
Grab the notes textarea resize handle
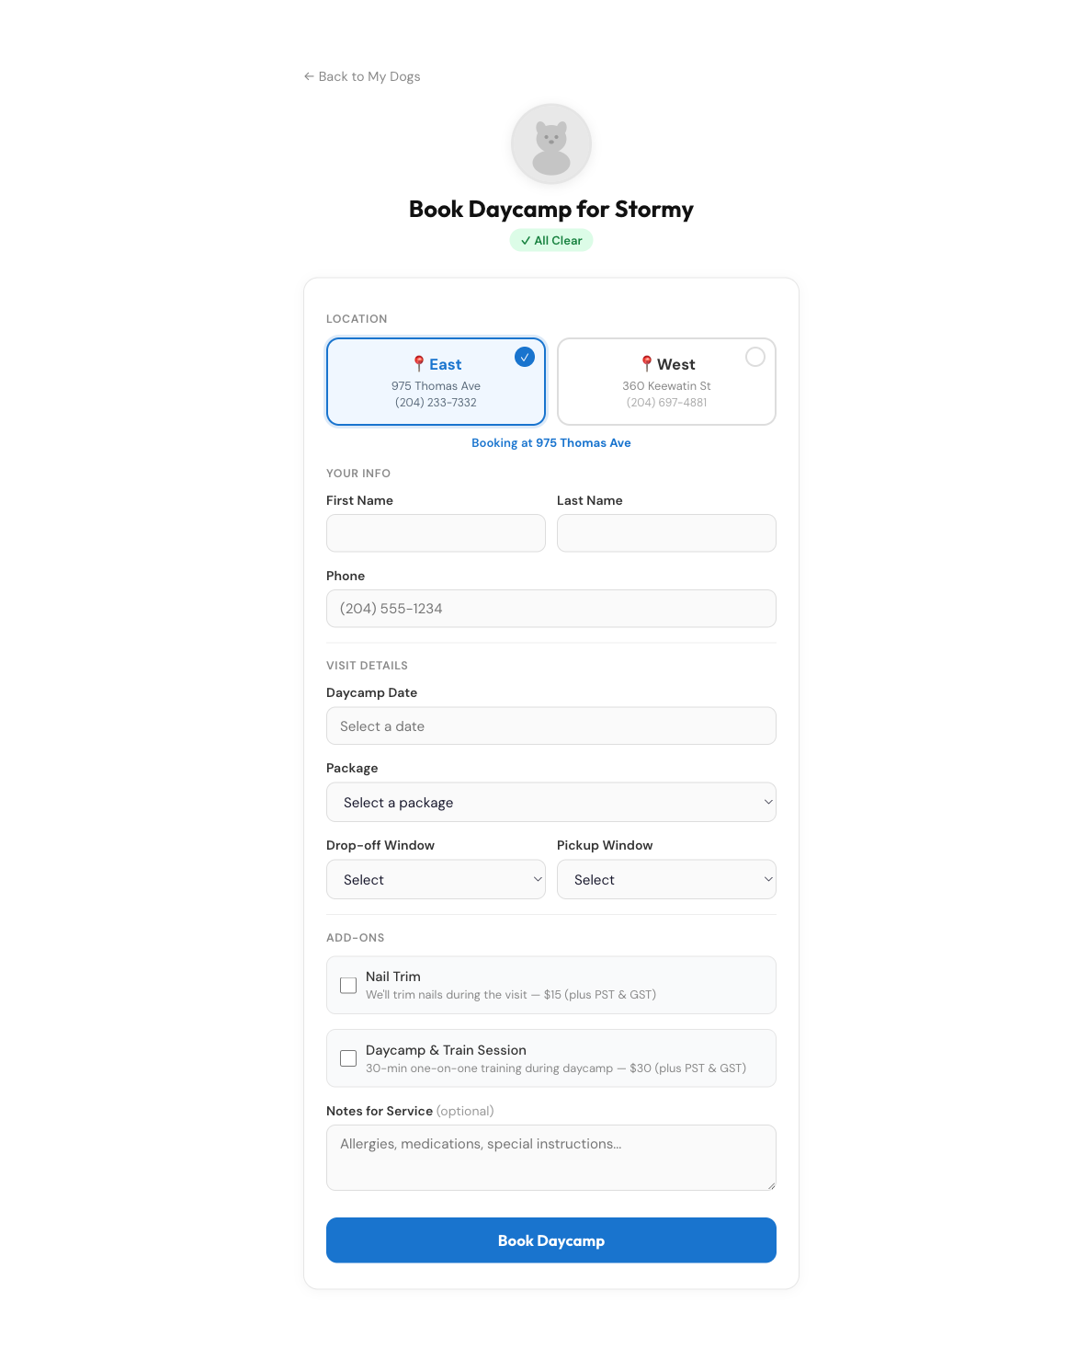(x=771, y=1185)
